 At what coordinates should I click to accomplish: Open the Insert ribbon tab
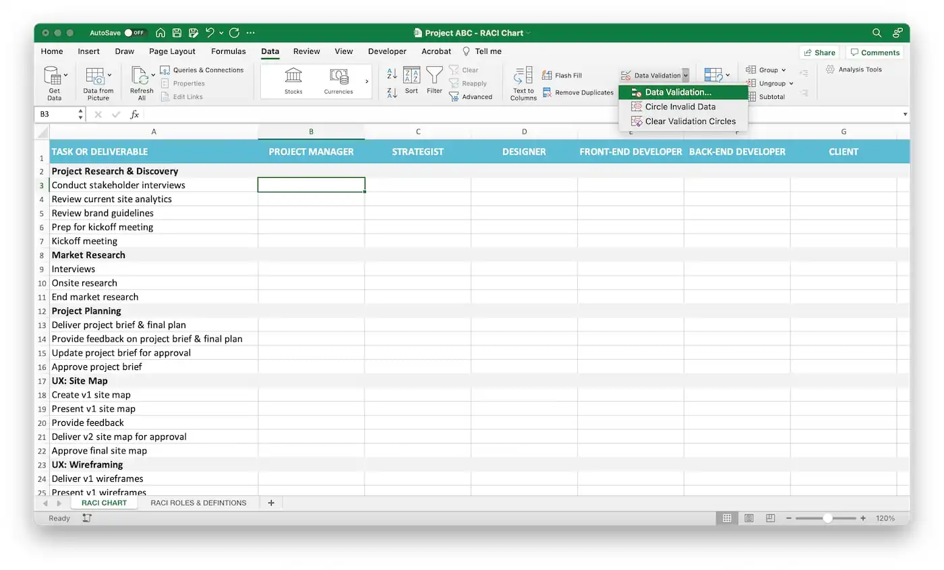(88, 51)
